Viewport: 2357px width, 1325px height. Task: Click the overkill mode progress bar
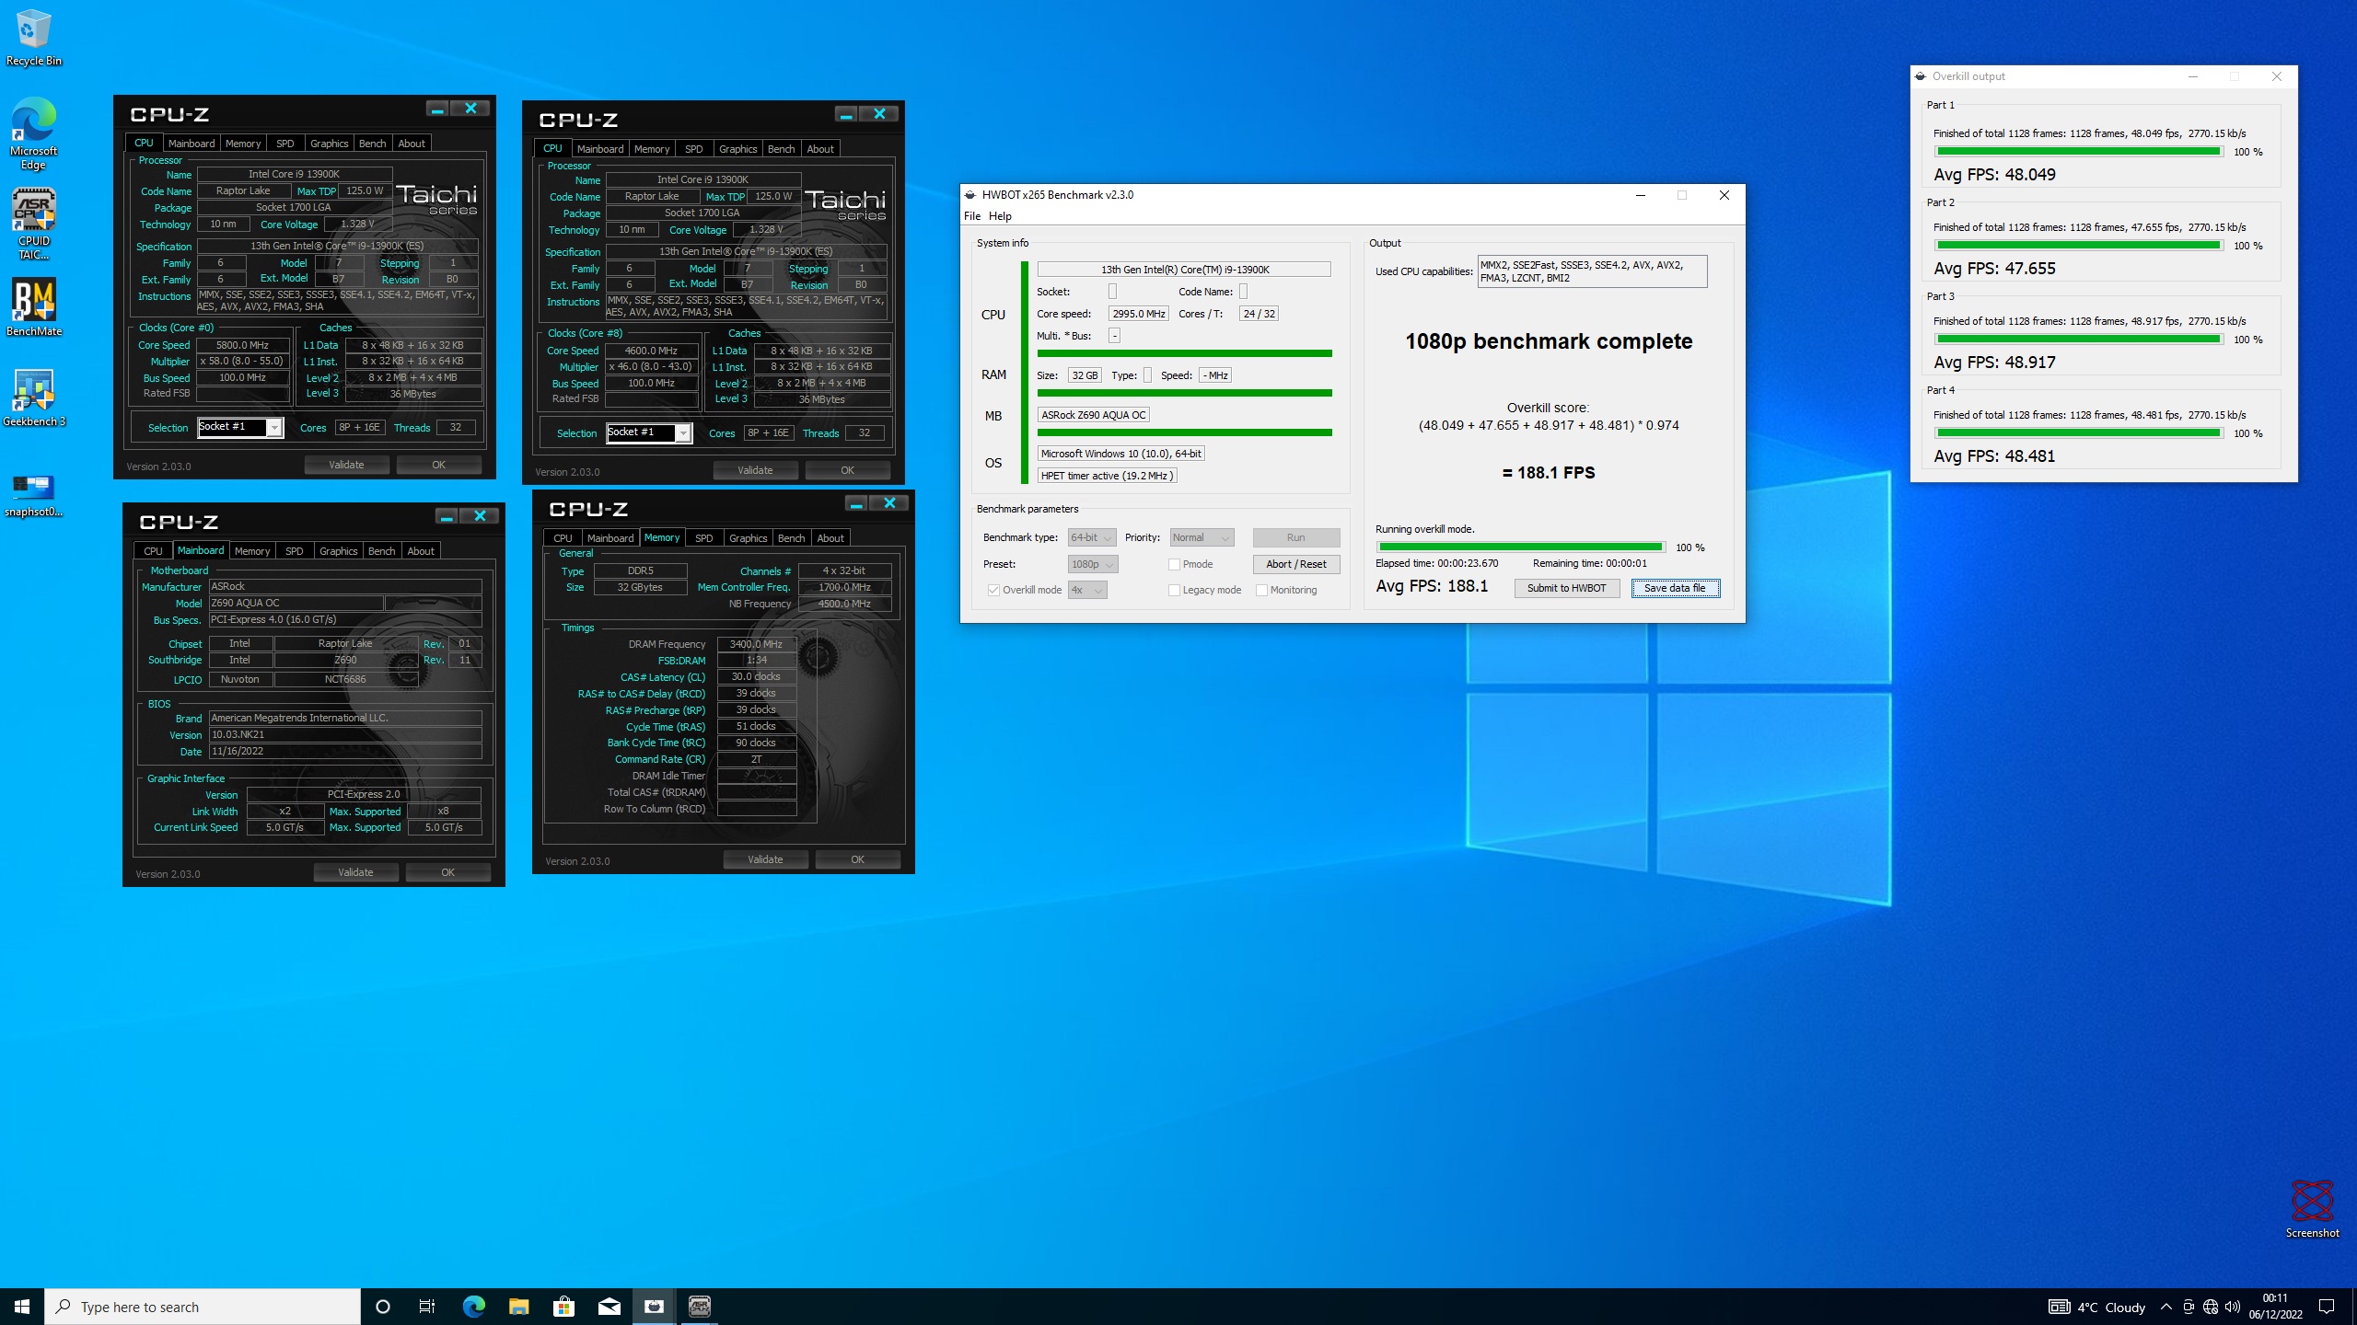point(1520,547)
